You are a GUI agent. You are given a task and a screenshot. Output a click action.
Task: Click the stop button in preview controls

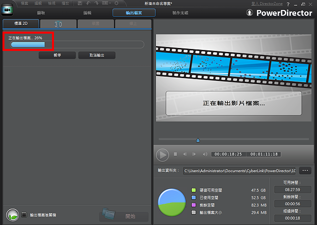point(175,154)
